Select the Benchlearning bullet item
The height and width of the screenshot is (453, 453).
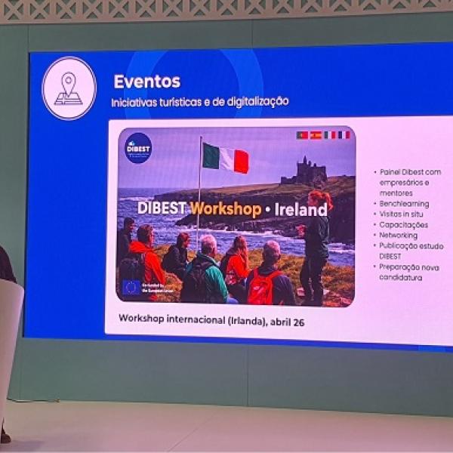[x=404, y=204]
